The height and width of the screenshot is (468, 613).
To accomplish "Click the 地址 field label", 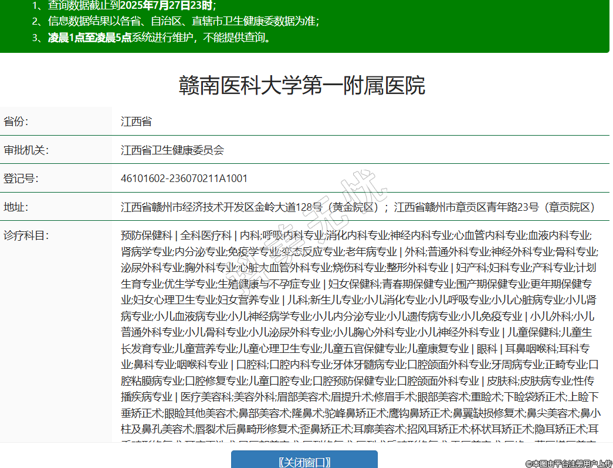I will pyautogui.click(x=16, y=207).
